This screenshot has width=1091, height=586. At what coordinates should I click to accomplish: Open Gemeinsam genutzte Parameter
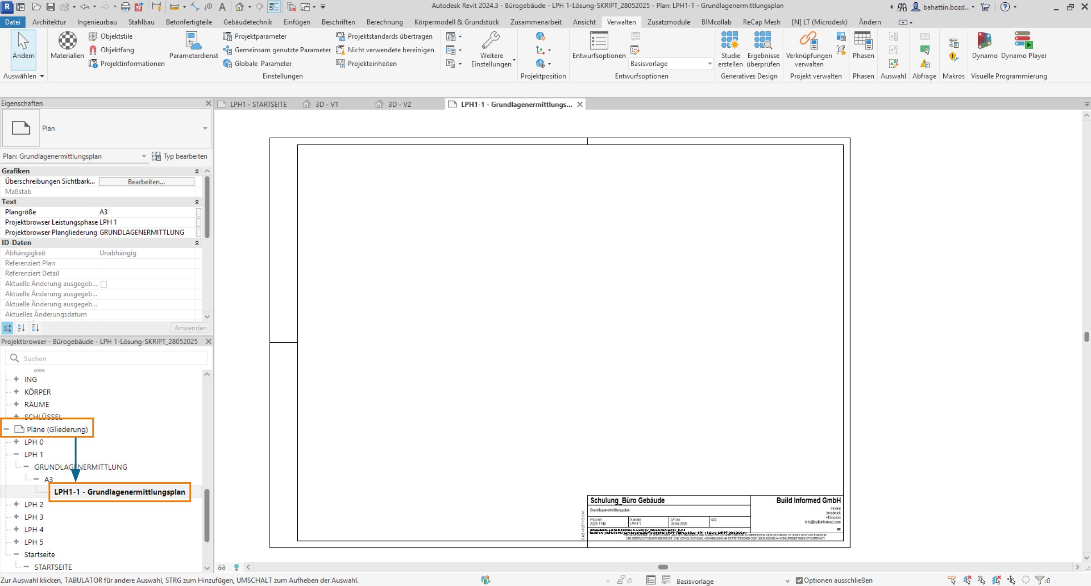tap(276, 50)
